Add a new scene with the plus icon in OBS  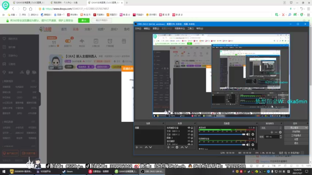[137, 147]
